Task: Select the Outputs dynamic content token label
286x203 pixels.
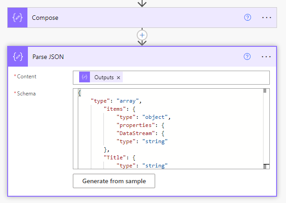Action: [104, 77]
